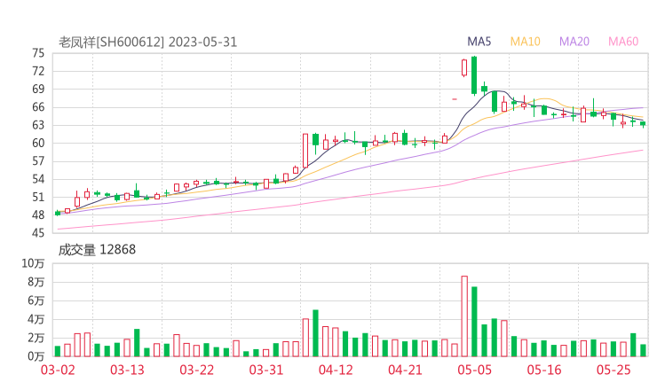This screenshot has height=390, width=657.
Task: Click the 05-25 date axis label
Action: click(x=613, y=370)
